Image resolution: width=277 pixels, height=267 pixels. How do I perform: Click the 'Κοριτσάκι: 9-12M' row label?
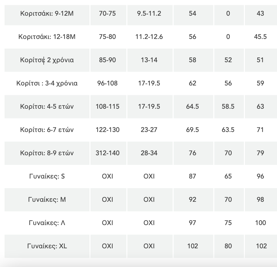click(x=47, y=13)
